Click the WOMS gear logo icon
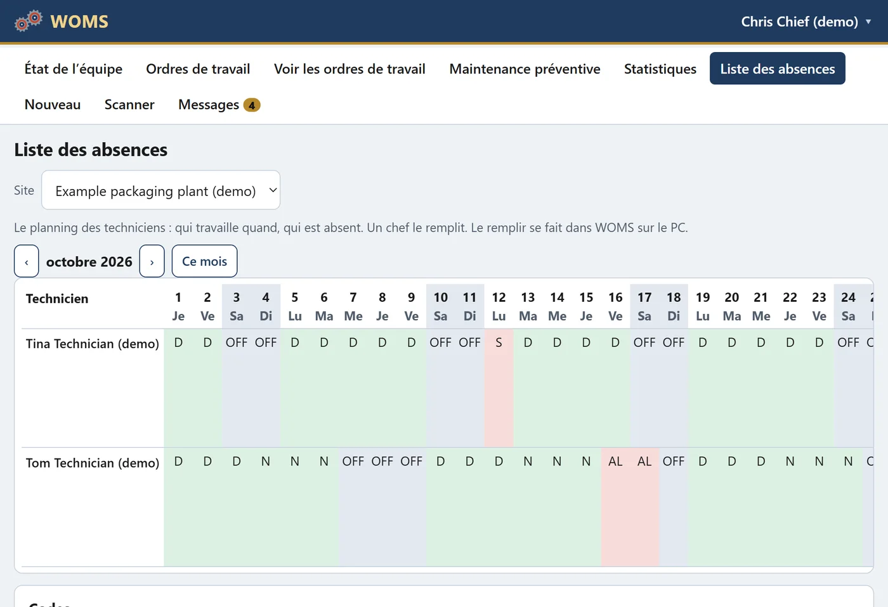This screenshot has height=607, width=888. [29, 21]
